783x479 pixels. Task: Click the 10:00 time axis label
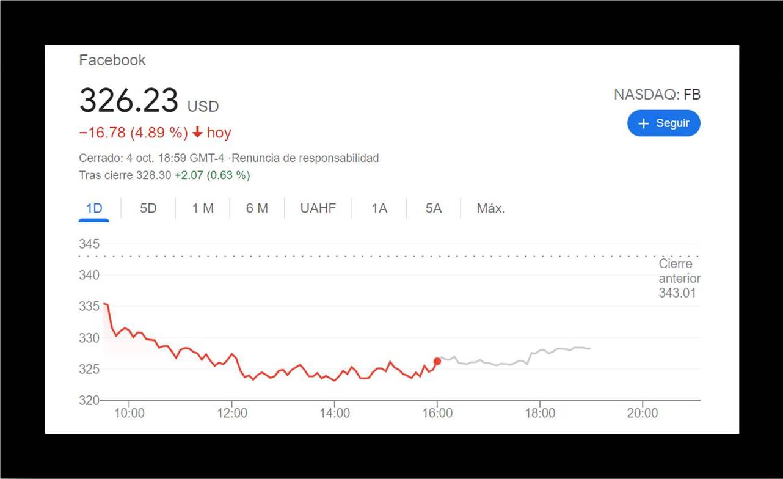[129, 414]
